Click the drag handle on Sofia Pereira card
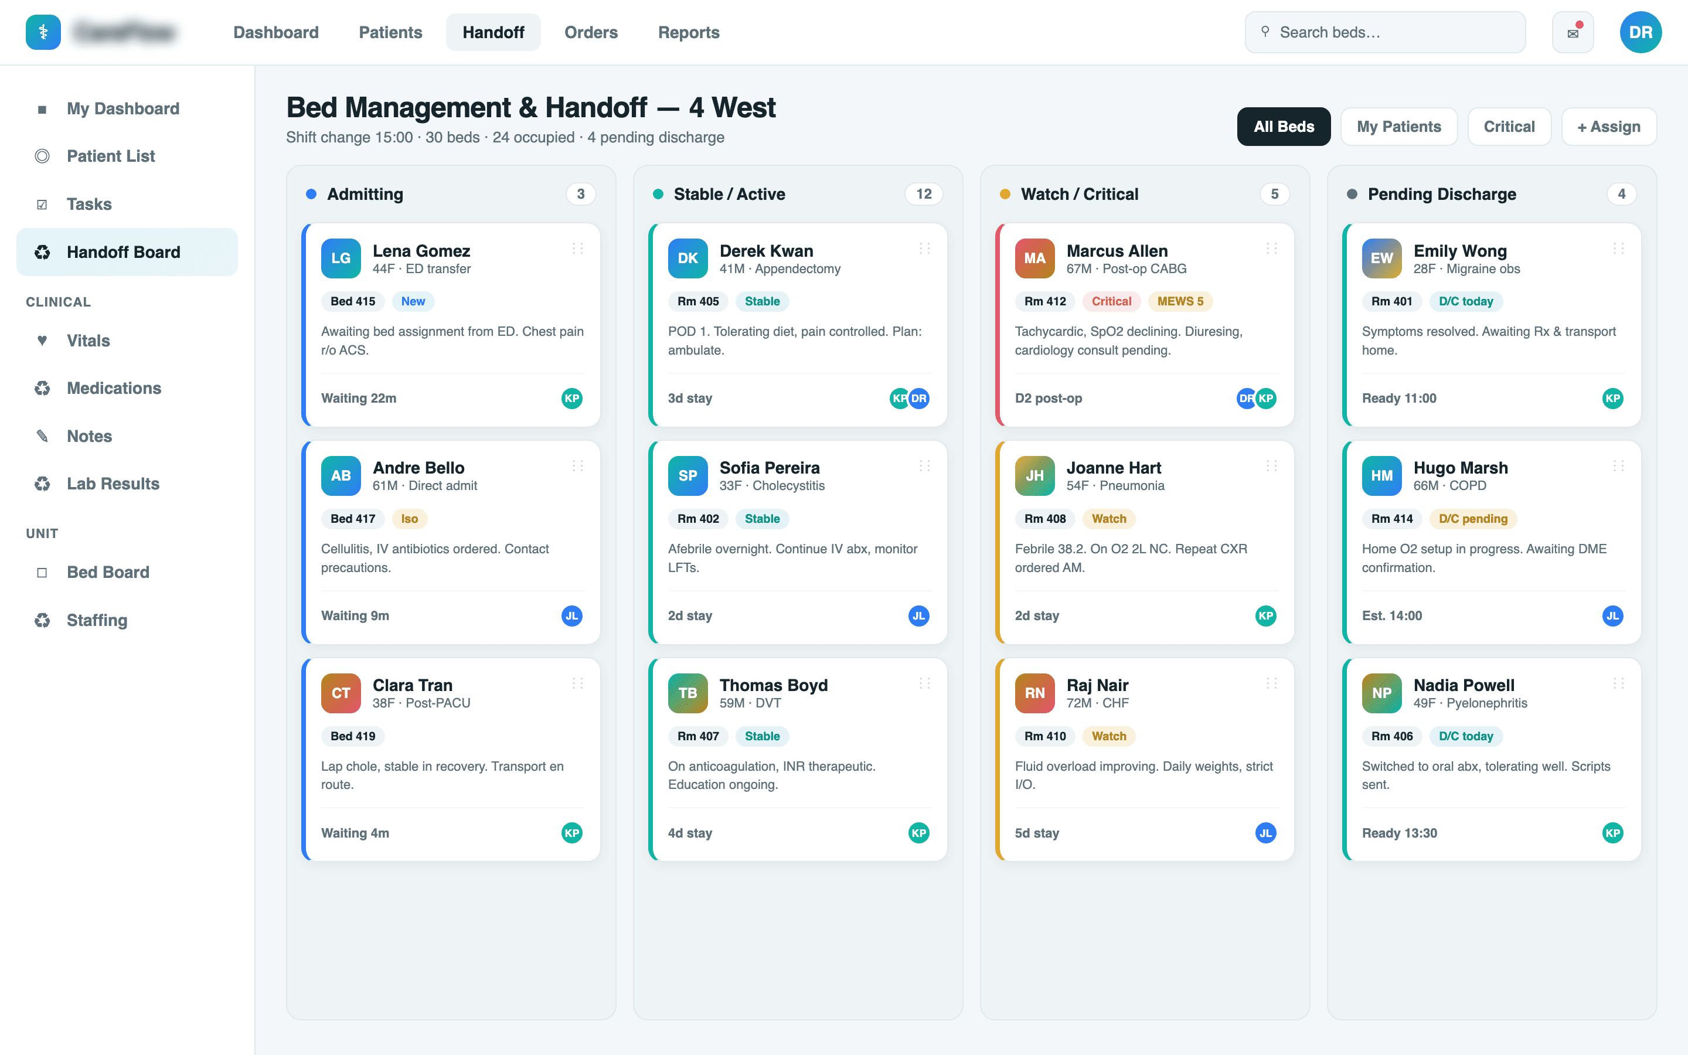Image resolution: width=1688 pixels, height=1055 pixels. click(x=925, y=465)
